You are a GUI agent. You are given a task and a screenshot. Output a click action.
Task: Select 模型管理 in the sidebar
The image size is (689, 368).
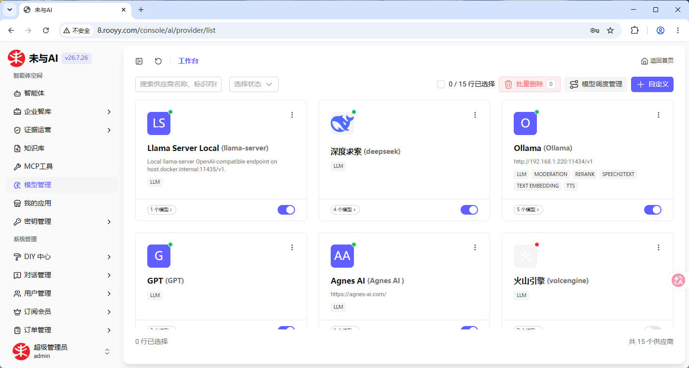point(62,185)
